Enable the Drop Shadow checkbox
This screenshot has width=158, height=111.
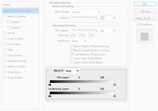[5, 77]
